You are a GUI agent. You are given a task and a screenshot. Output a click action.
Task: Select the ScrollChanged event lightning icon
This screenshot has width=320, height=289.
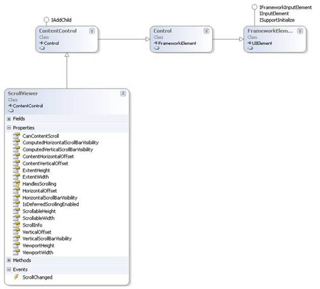pos(16,277)
